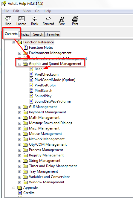Expand Timer and Delay Management node

point(19,166)
